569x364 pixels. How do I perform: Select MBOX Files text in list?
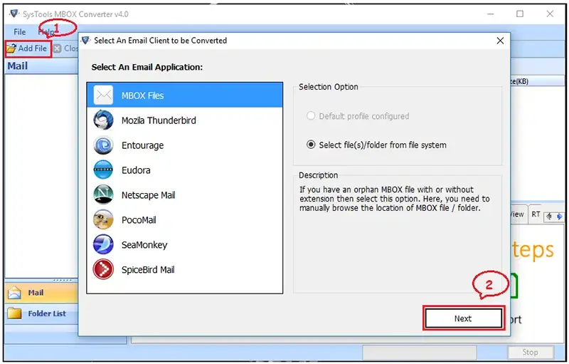(143, 95)
